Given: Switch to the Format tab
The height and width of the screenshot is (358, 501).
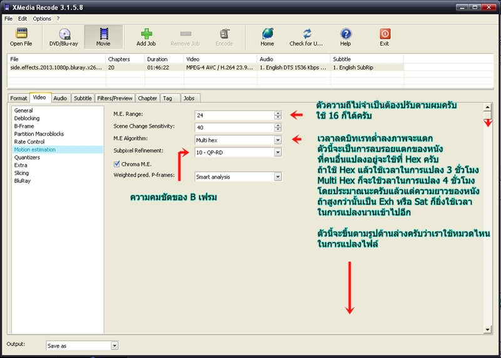Looking at the screenshot, I should coord(19,98).
